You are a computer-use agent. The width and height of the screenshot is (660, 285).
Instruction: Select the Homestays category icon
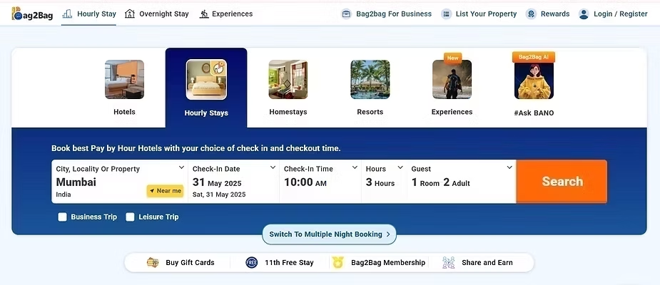pos(288,80)
